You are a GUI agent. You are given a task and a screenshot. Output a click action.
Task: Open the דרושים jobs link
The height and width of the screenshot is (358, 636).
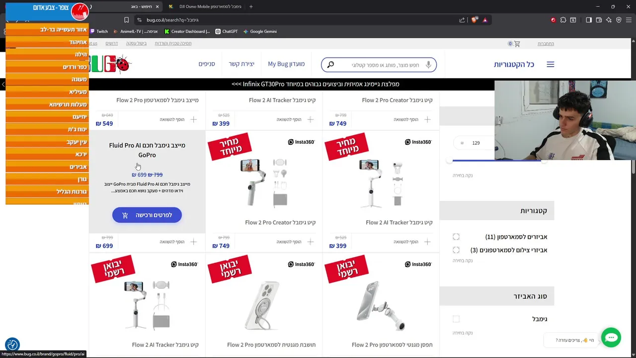[112, 43]
